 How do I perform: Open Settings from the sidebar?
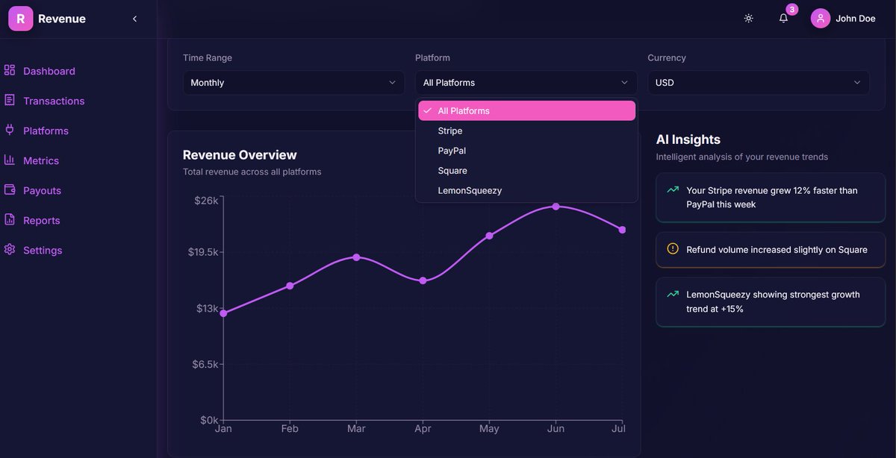click(x=43, y=250)
